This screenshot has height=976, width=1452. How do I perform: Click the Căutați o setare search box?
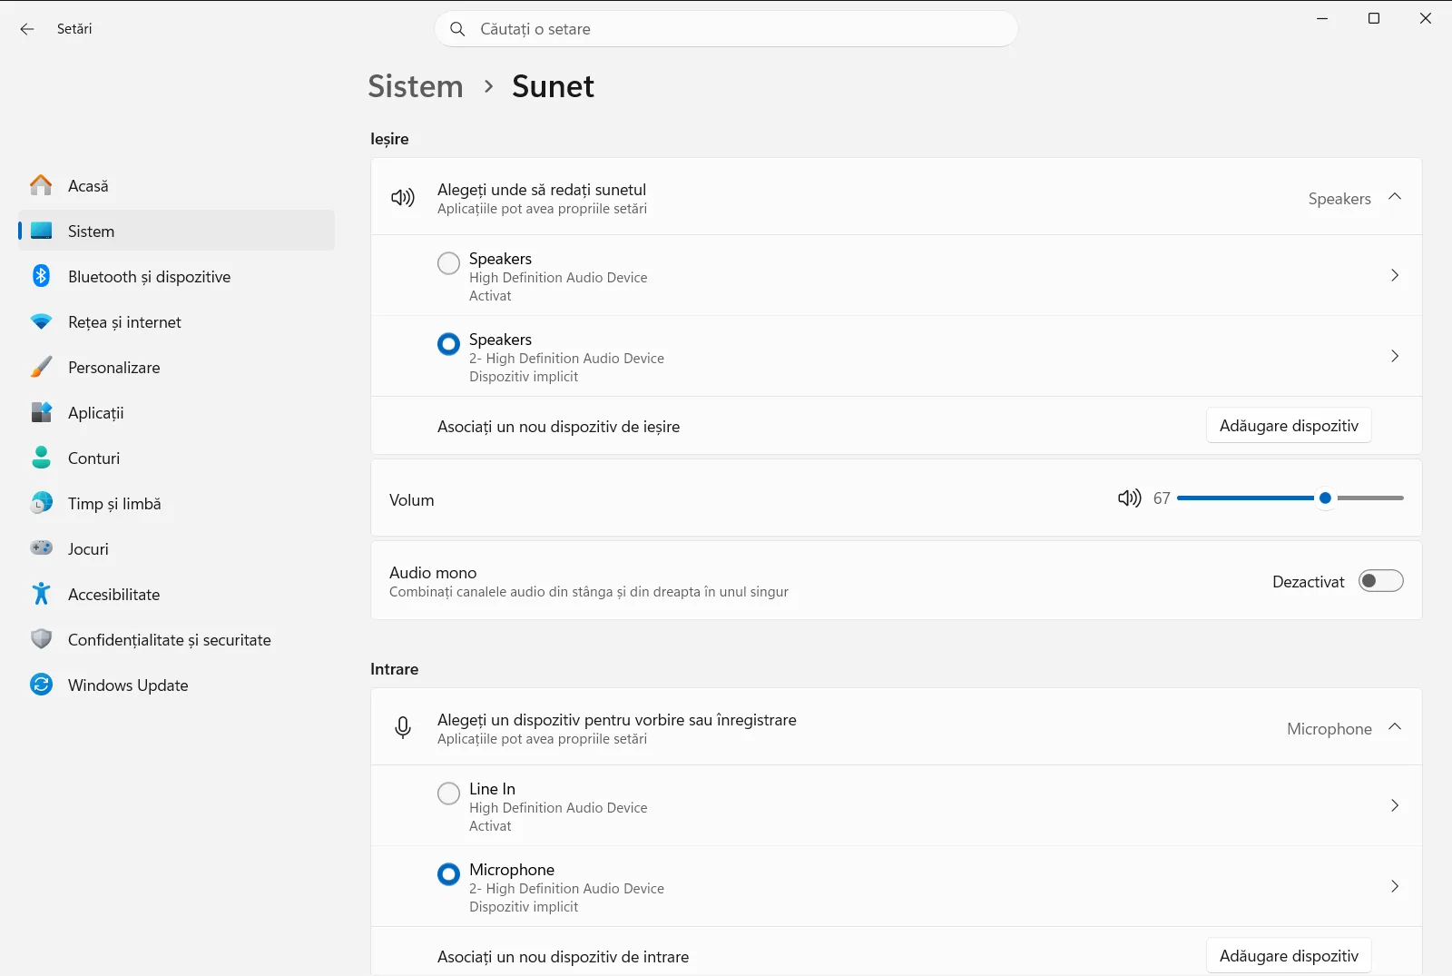[x=726, y=29]
